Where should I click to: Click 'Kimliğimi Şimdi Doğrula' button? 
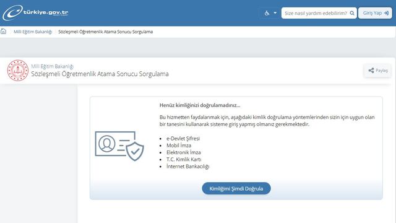[x=236, y=188]
